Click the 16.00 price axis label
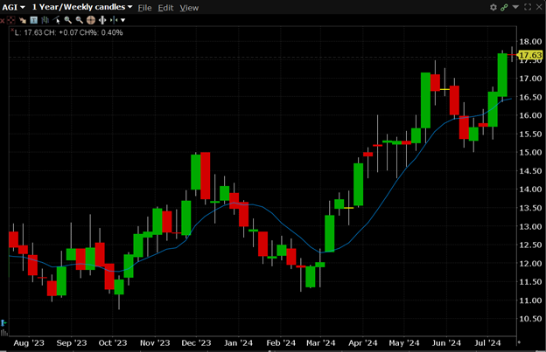Screen dimensions: 546x352 click(530, 115)
